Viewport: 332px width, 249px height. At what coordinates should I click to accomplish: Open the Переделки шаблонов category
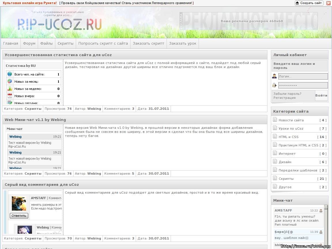pos(298,170)
